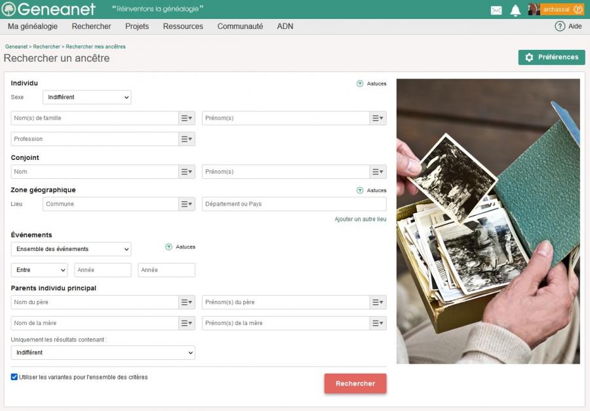Open the 'ADN' menu
The height and width of the screenshot is (411, 590).
[285, 26]
